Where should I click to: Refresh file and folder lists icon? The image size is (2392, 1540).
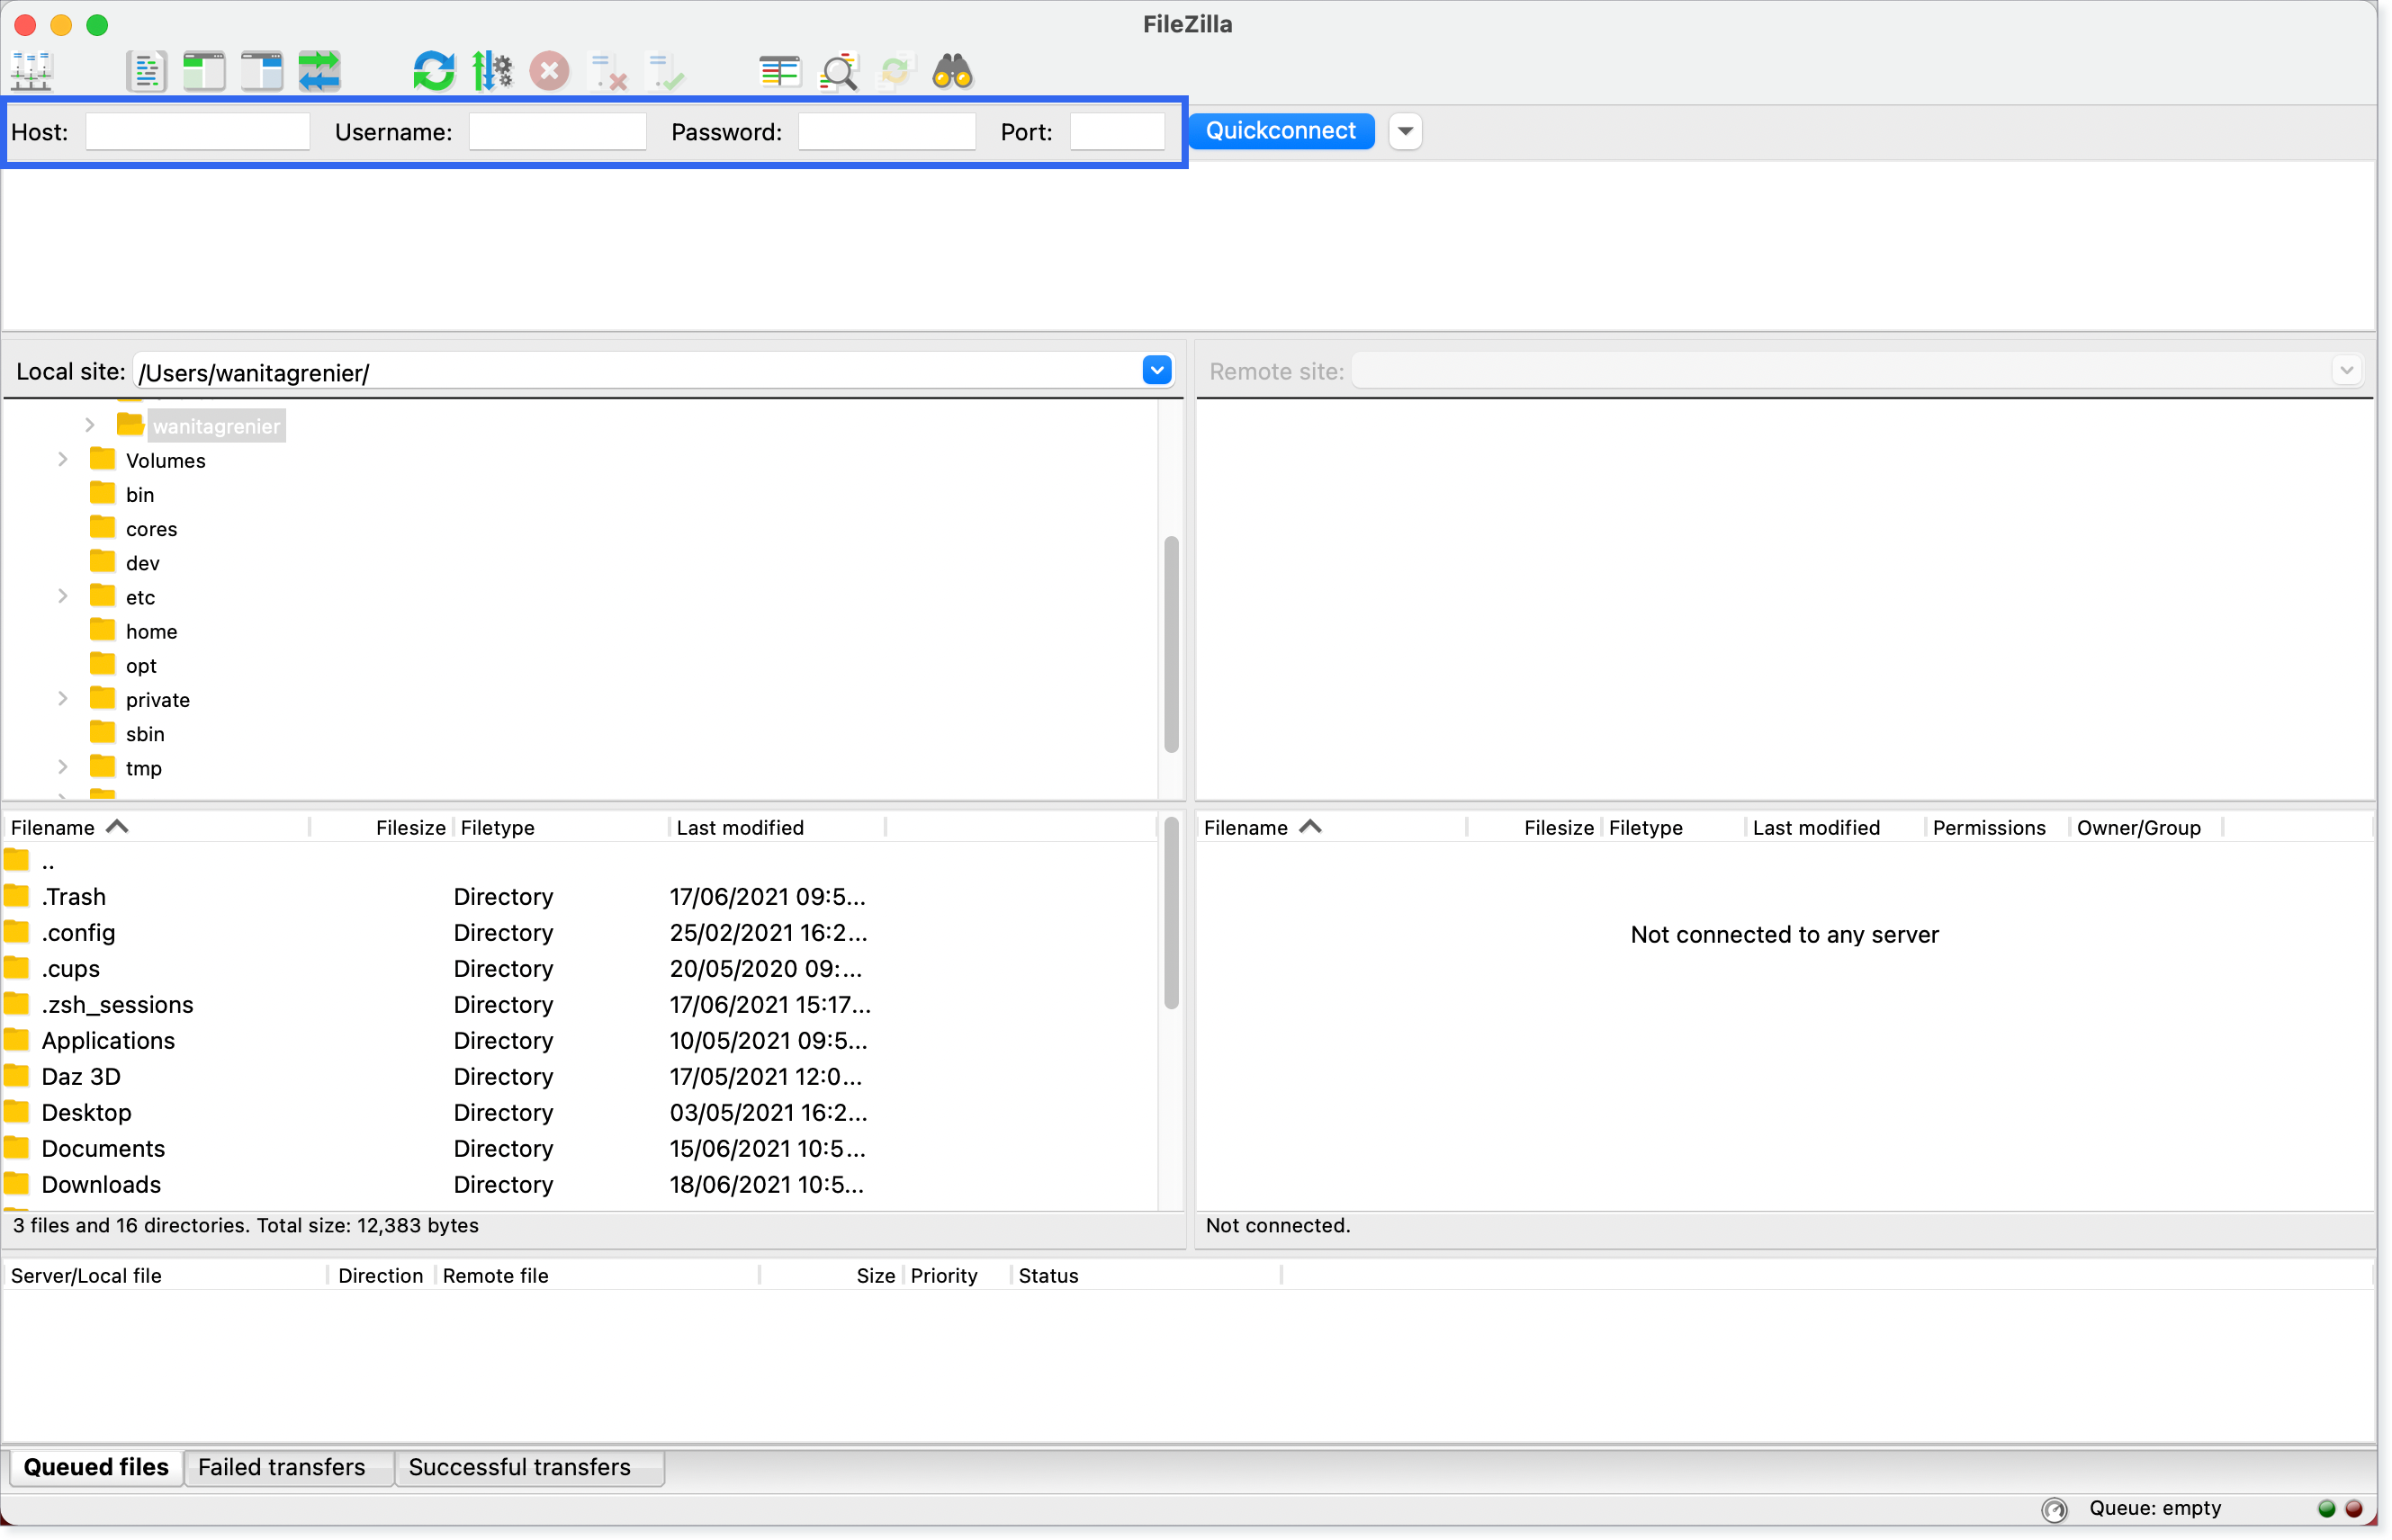point(434,72)
